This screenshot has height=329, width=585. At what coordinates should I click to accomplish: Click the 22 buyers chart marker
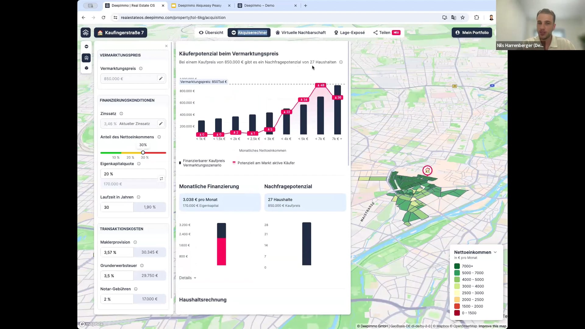[287, 112]
